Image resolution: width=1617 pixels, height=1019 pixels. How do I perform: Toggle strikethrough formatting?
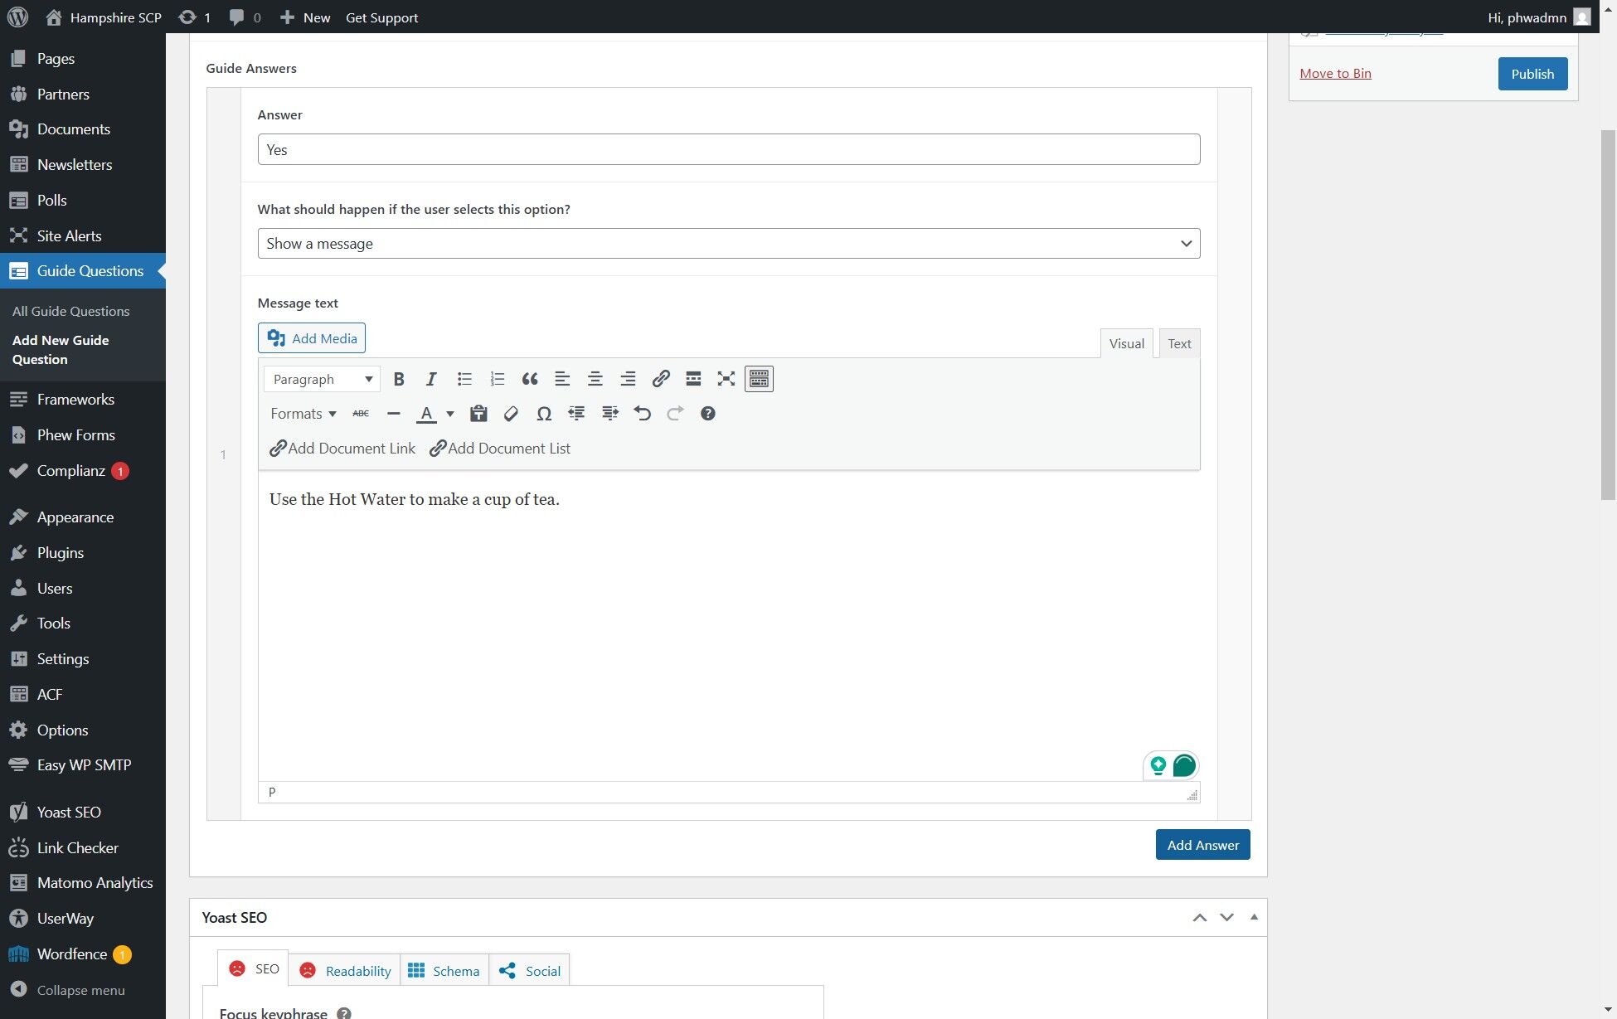coord(361,414)
